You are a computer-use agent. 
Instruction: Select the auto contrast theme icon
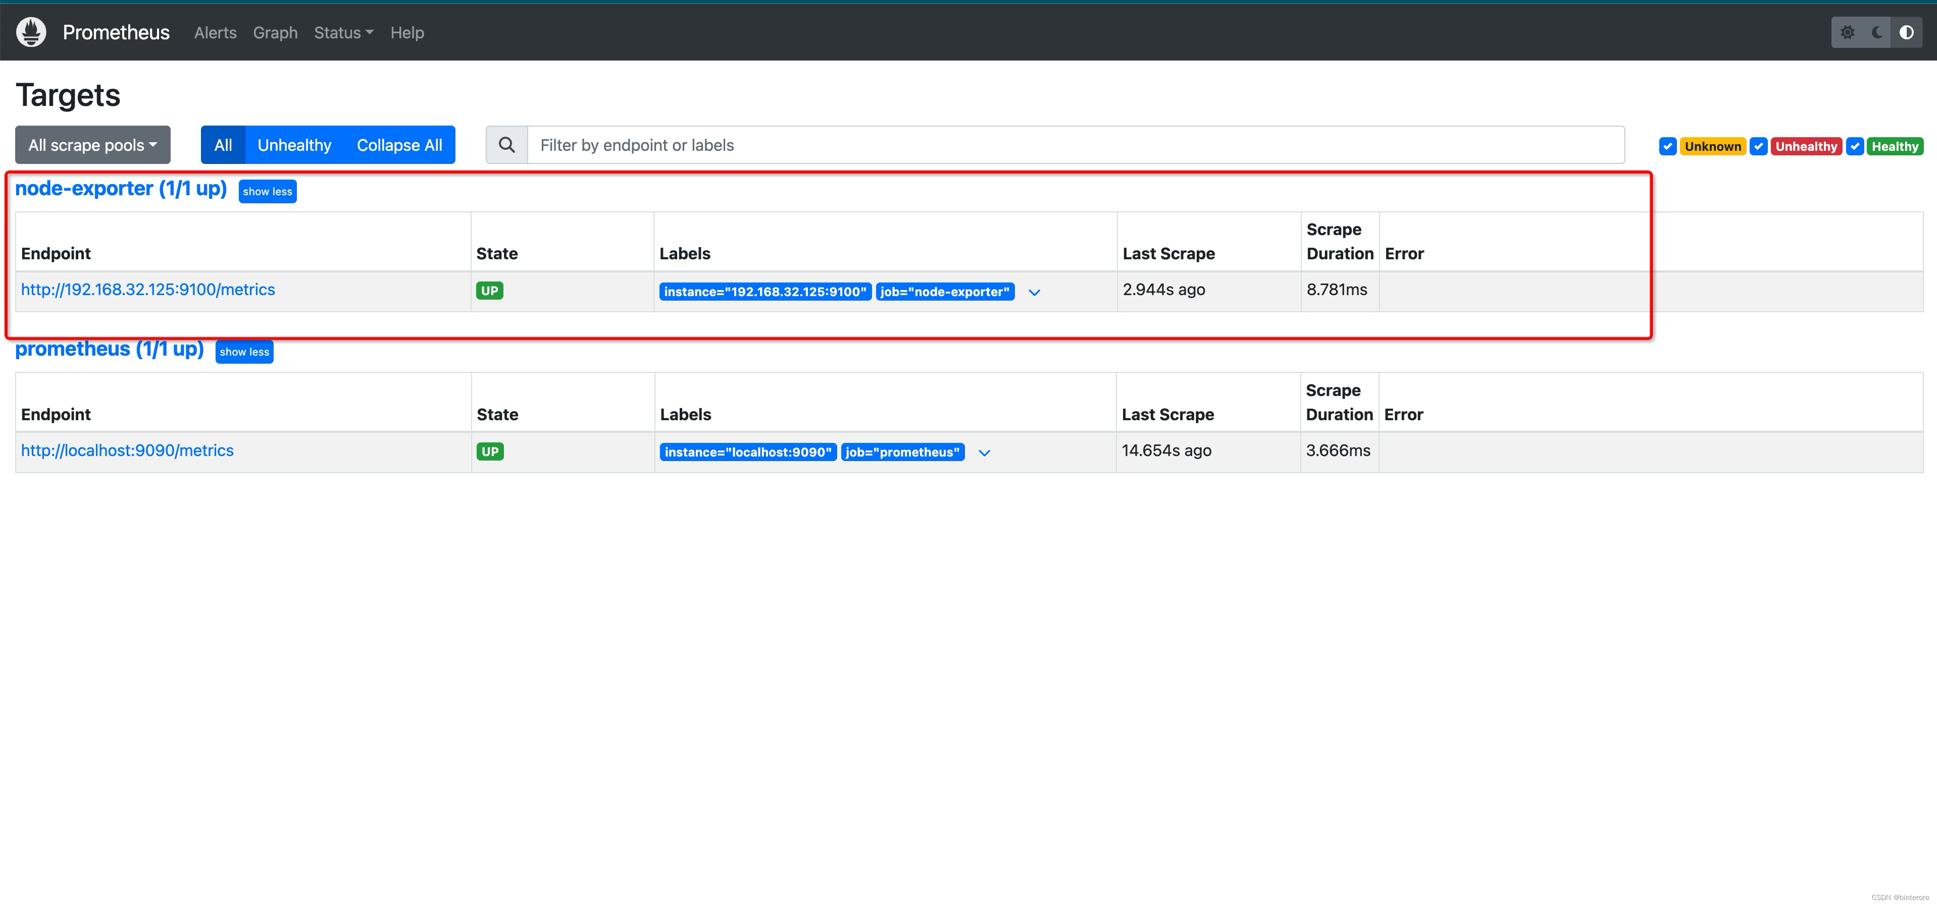[1906, 32]
